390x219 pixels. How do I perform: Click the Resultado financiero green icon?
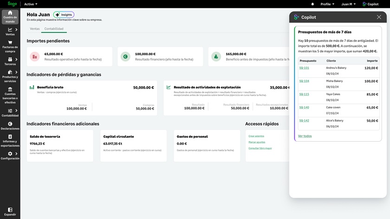(125, 57)
